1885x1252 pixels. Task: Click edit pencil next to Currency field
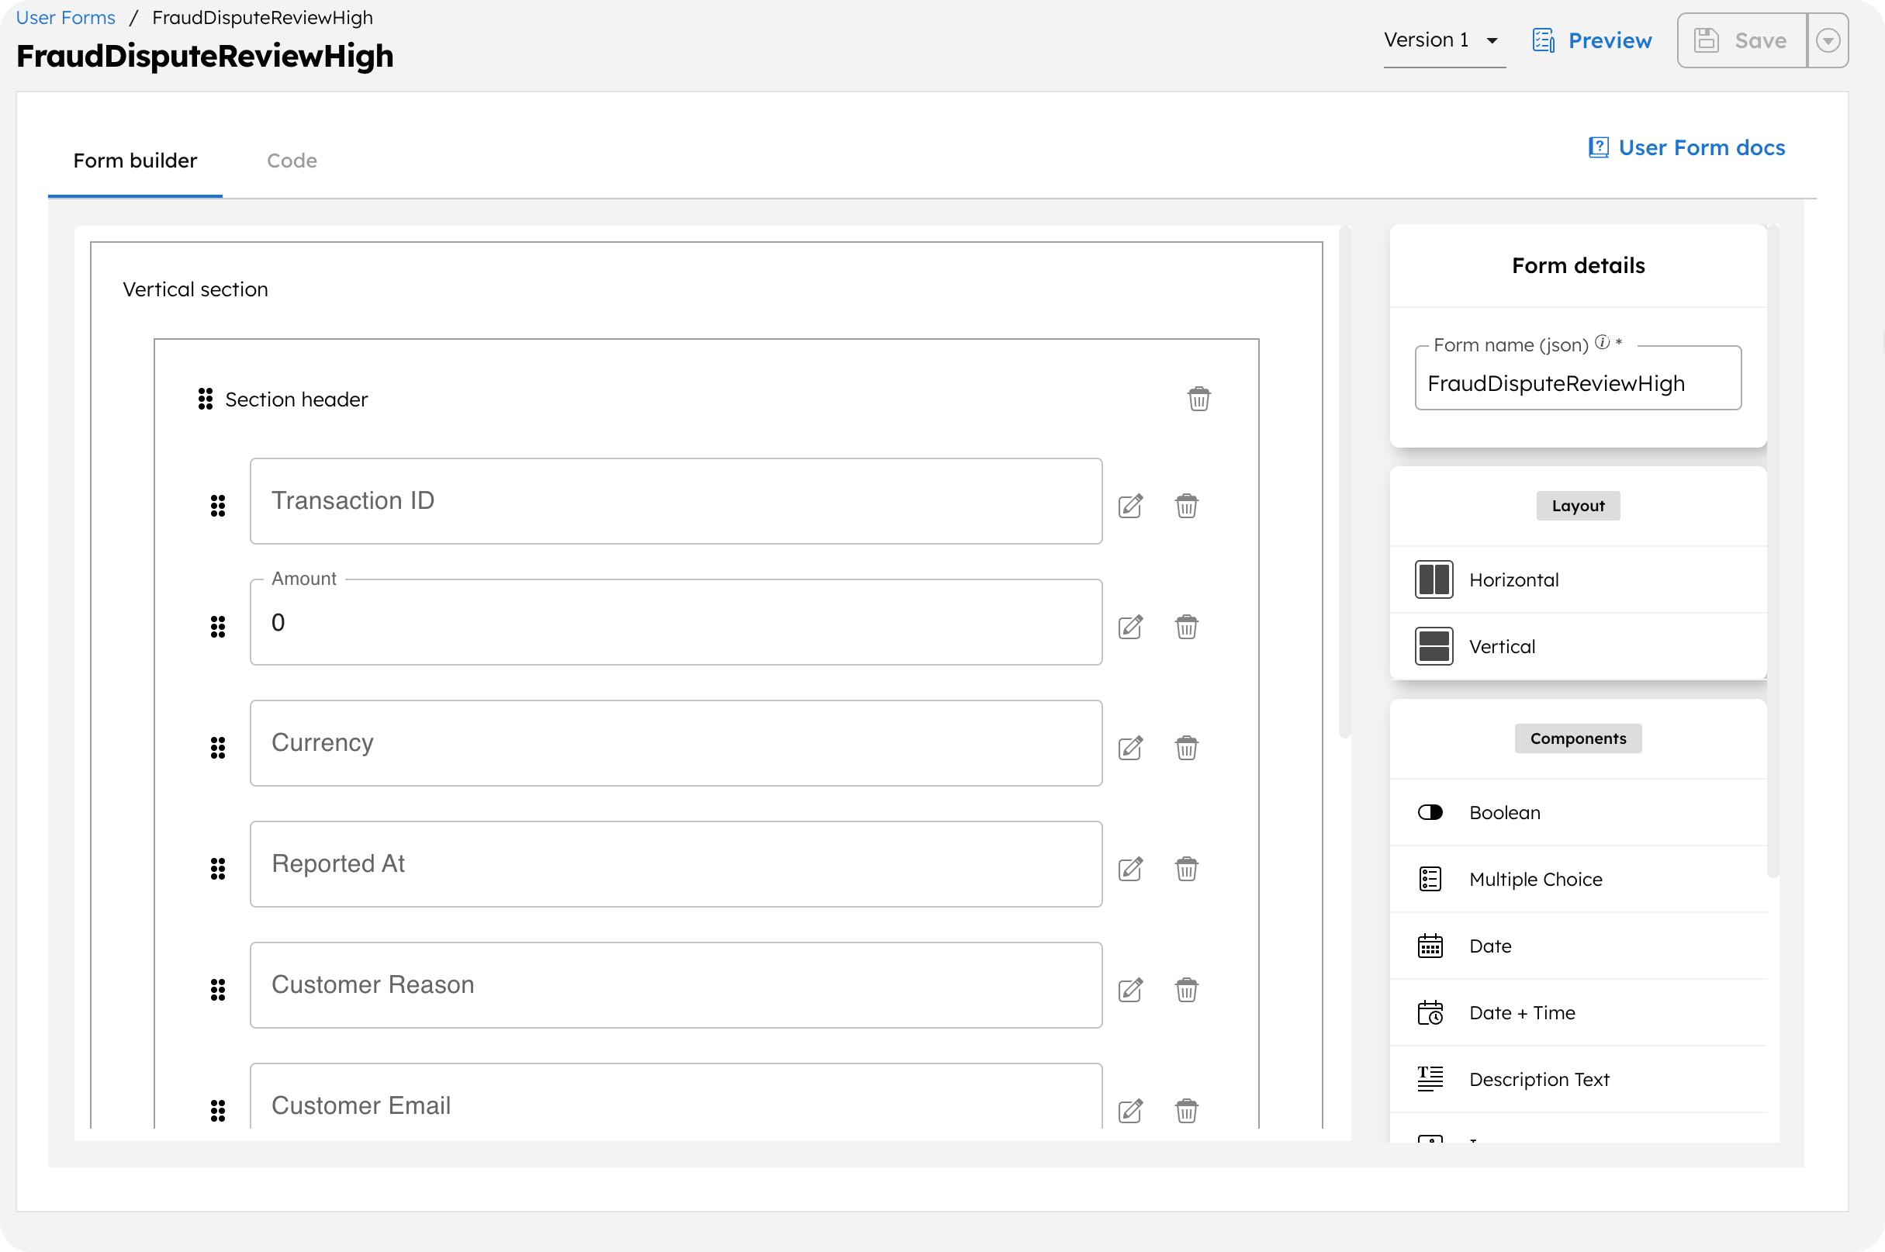[1129, 748]
